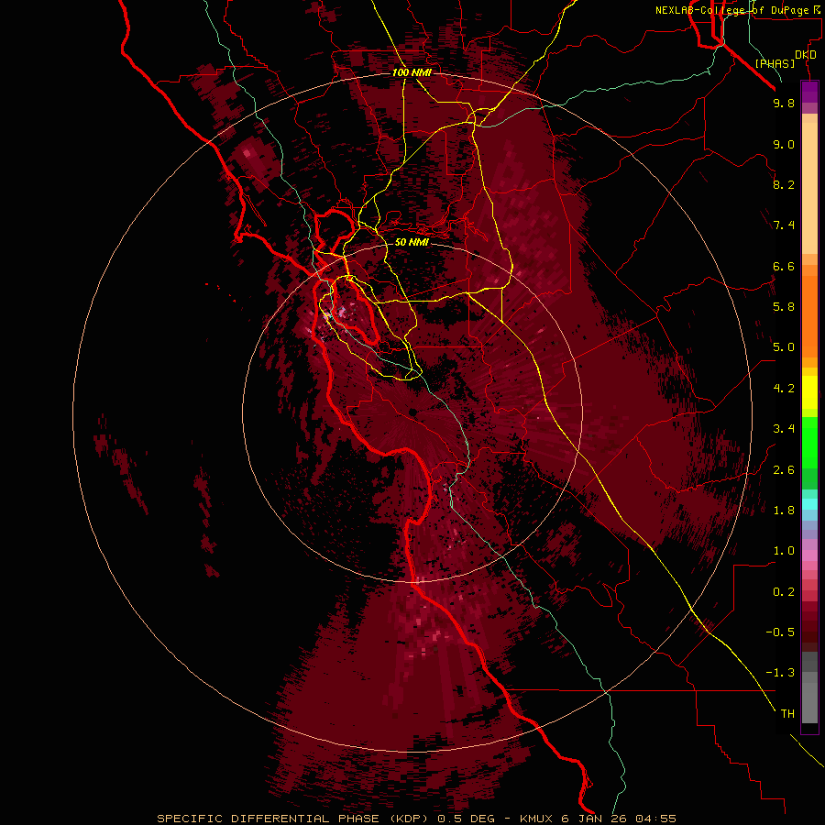Click the DKD label above the legend

coord(806,55)
